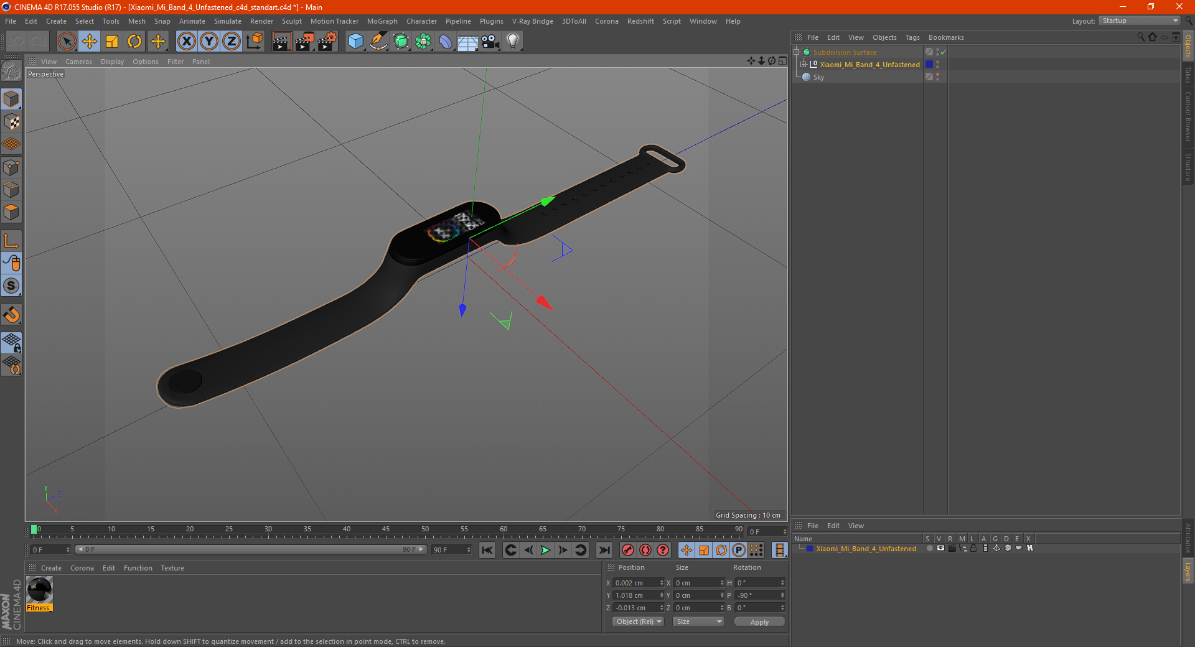Screen dimensions: 1195x647
Task: Click the Apply button in coordinates
Action: tap(759, 622)
